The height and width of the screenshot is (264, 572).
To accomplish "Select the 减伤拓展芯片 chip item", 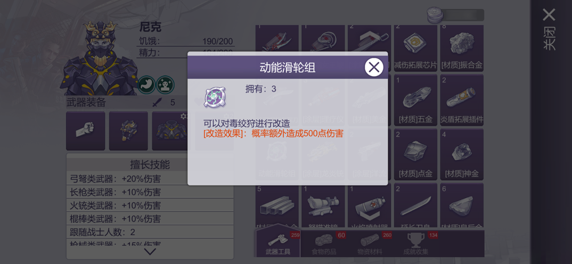I will point(415,48).
